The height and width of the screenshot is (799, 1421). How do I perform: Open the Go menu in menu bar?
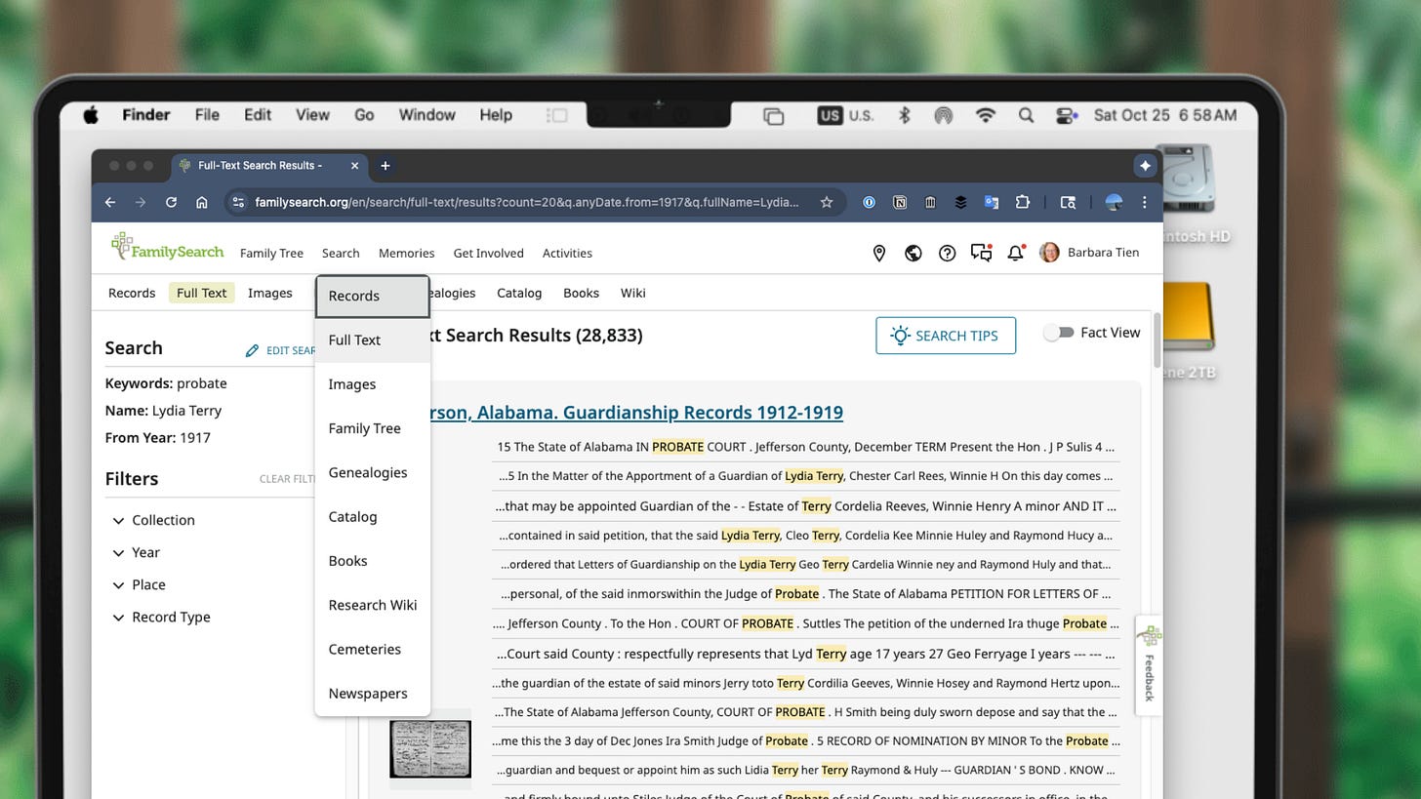click(x=364, y=115)
